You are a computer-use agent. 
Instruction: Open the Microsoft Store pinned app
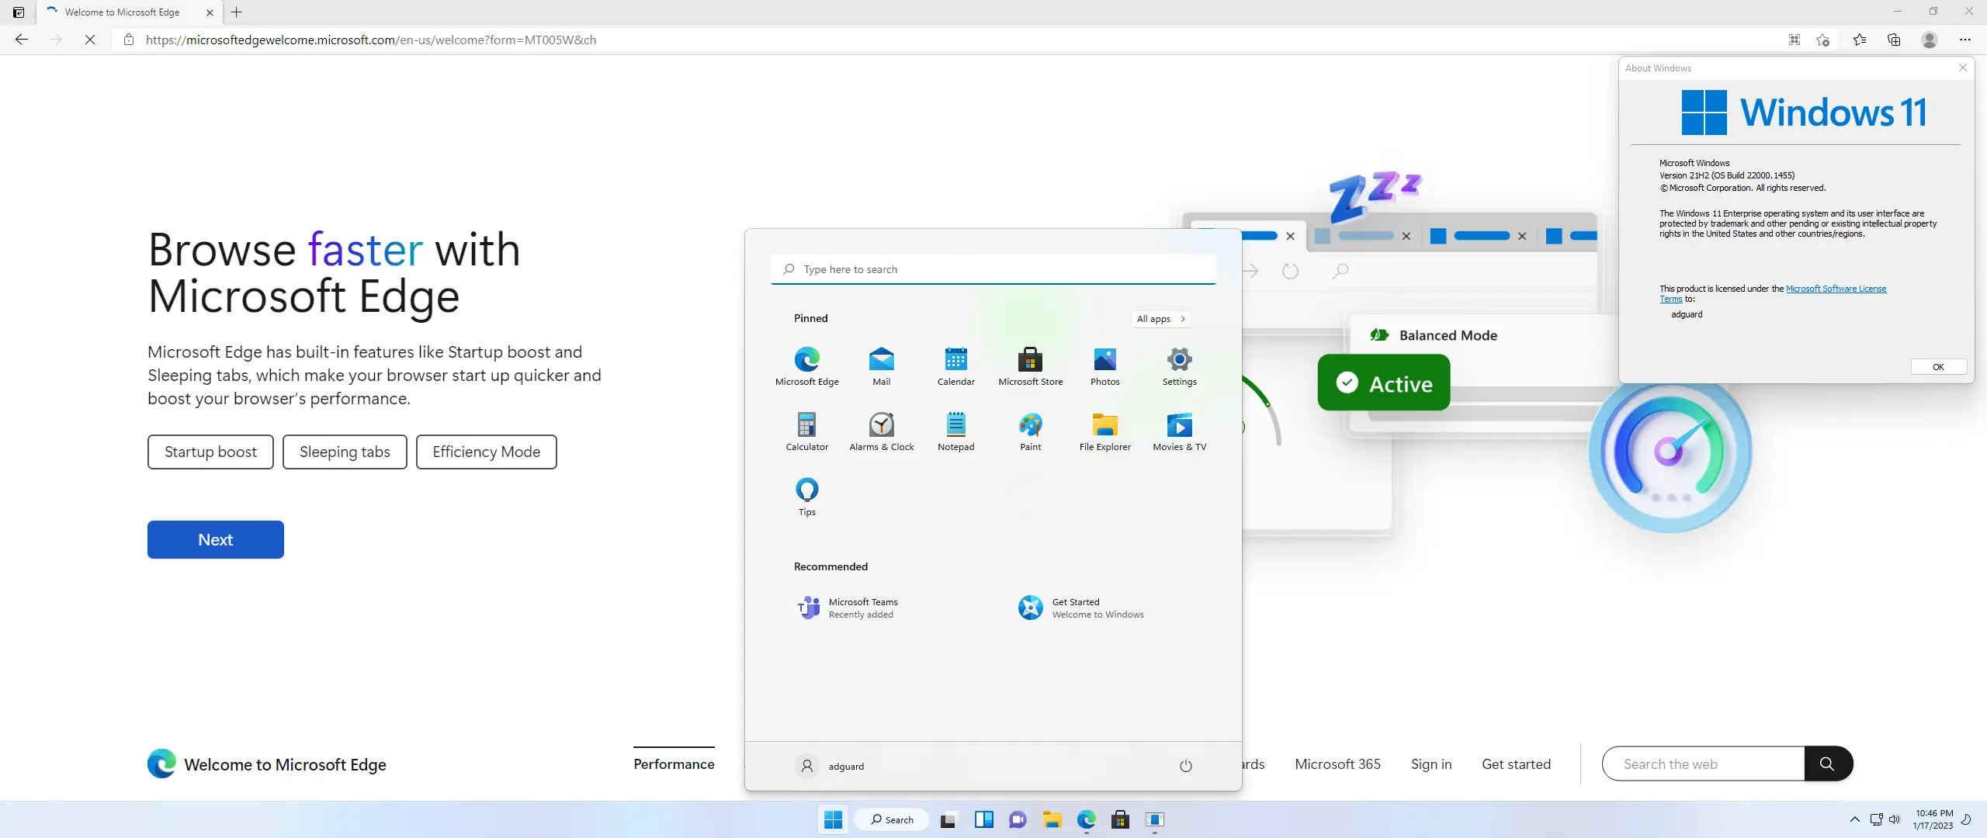click(1029, 365)
